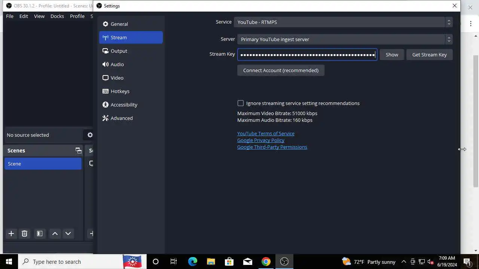The height and width of the screenshot is (269, 479).
Task: Show hidden system tray icons
Action: coord(404,262)
